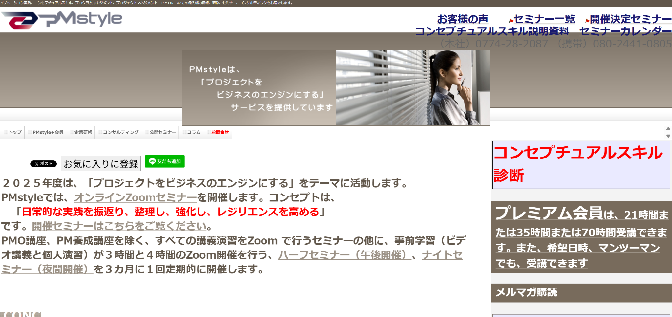Open ハーフセミナー（午後開催） link
672x317 pixels.
[x=345, y=255]
